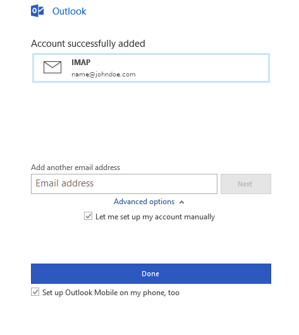The image size is (299, 335).
Task: Click the 'Add another email address' label
Action: click(75, 167)
